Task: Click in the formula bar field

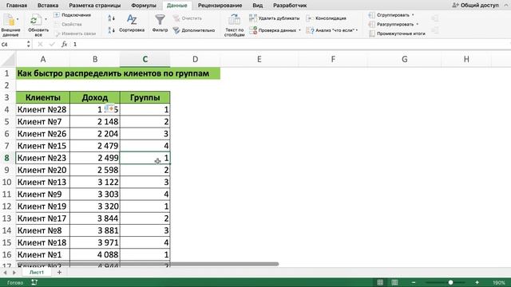Action: tap(290, 45)
